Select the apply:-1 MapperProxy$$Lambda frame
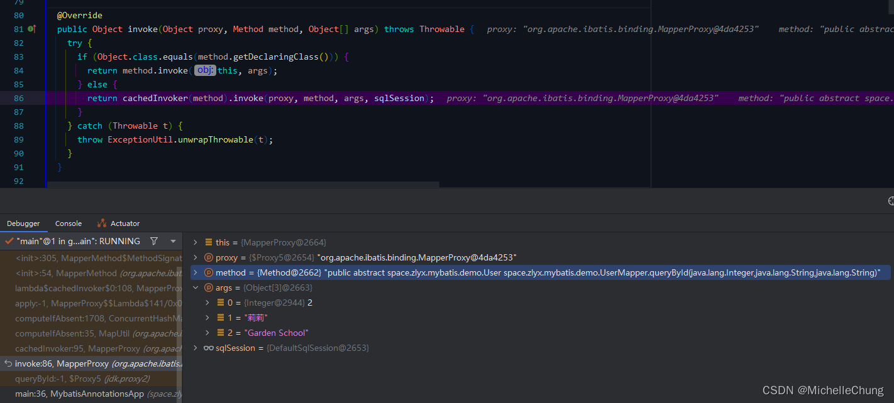The width and height of the screenshot is (894, 403). pos(91,303)
